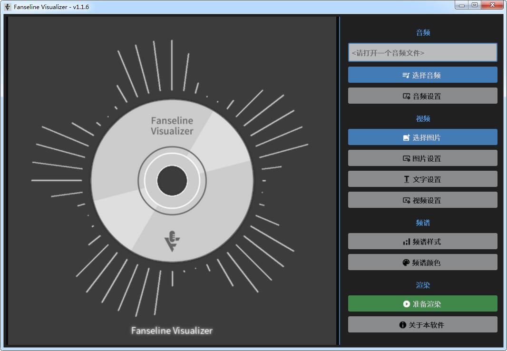The width and height of the screenshot is (507, 351).
Task: Click the gear icon on 音频设置
Action: [x=407, y=97]
